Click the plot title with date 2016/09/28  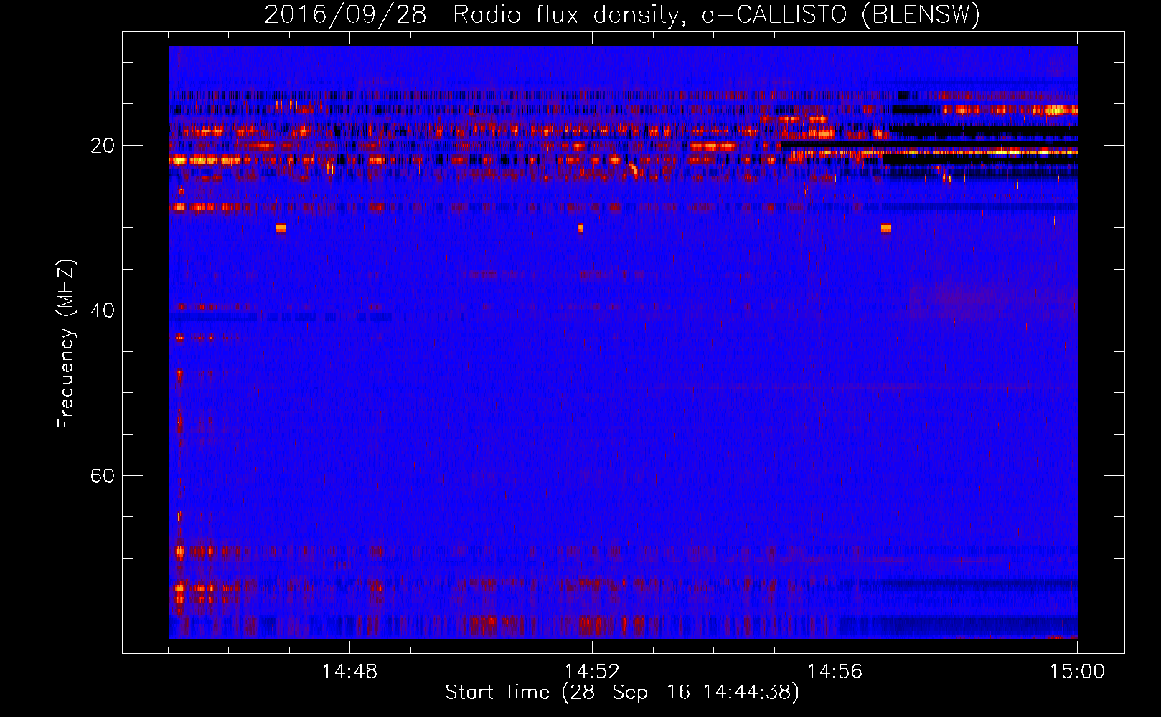[x=622, y=14]
